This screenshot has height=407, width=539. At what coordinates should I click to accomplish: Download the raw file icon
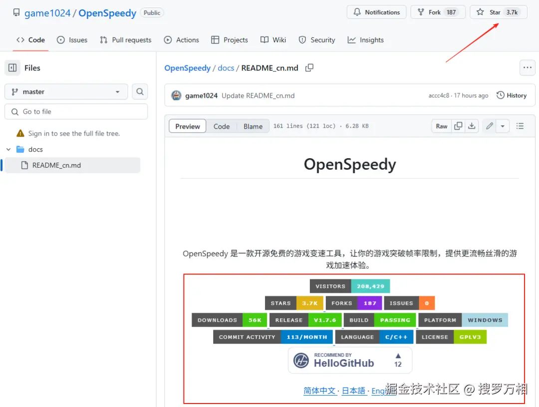(x=472, y=126)
